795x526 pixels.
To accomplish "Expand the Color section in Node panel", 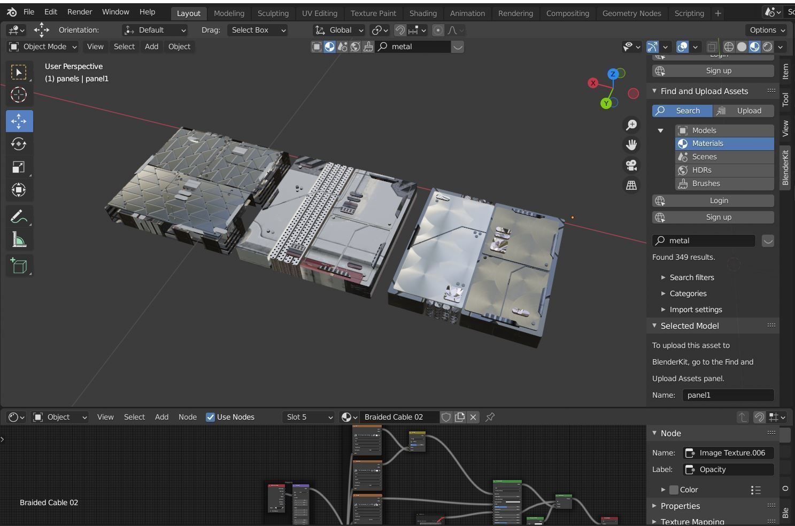I will click(663, 490).
